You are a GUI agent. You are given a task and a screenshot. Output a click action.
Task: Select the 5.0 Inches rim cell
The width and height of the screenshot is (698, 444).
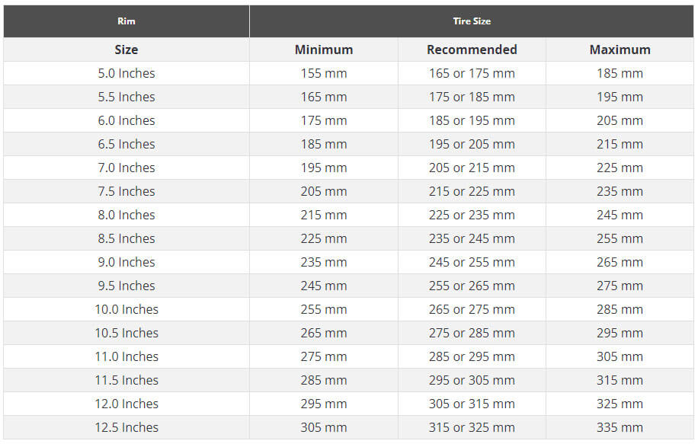[126, 73]
